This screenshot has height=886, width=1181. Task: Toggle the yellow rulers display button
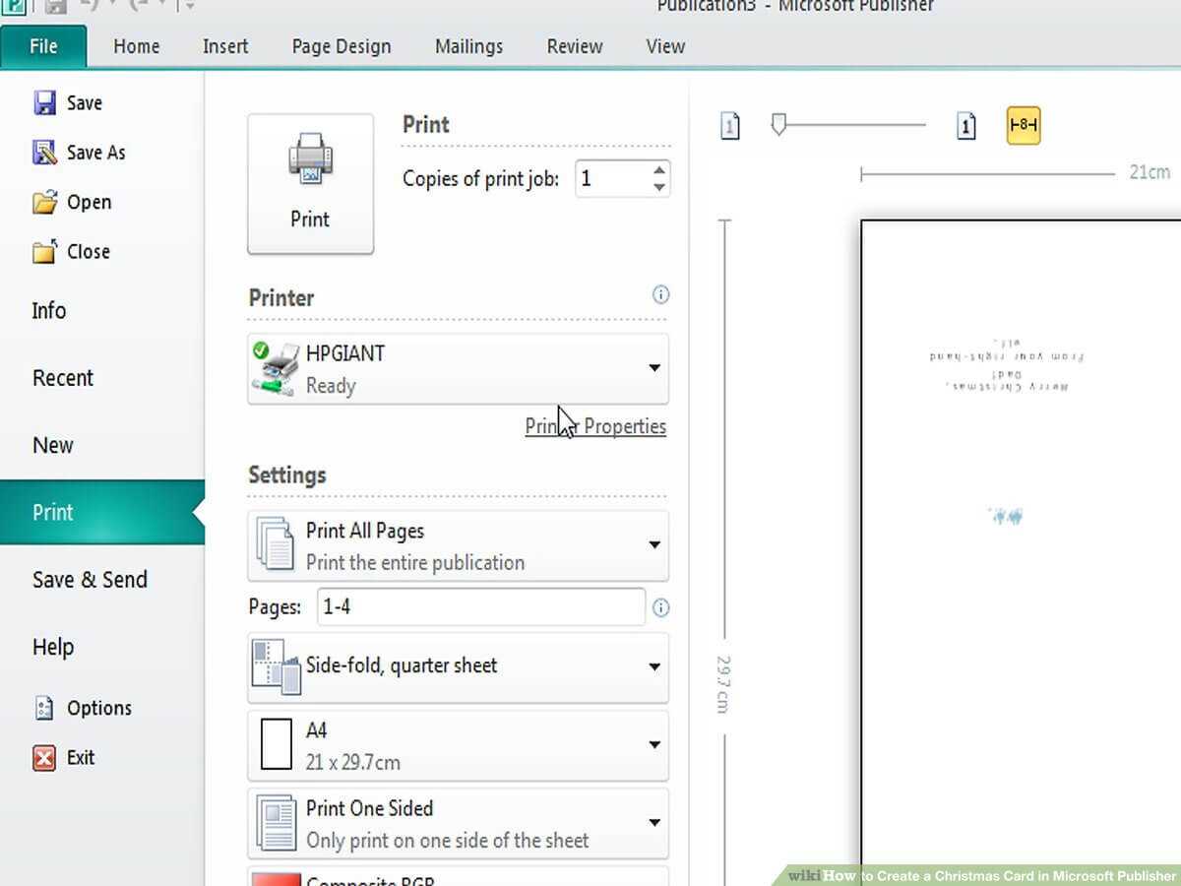(1024, 126)
